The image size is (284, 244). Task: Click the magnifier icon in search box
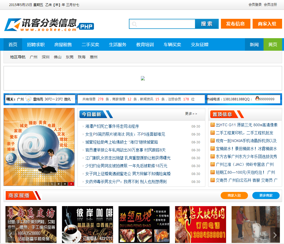pos(134,24)
